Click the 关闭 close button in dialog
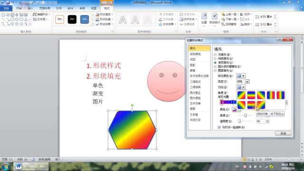Screen dimensions: 304x171 tap(283, 133)
